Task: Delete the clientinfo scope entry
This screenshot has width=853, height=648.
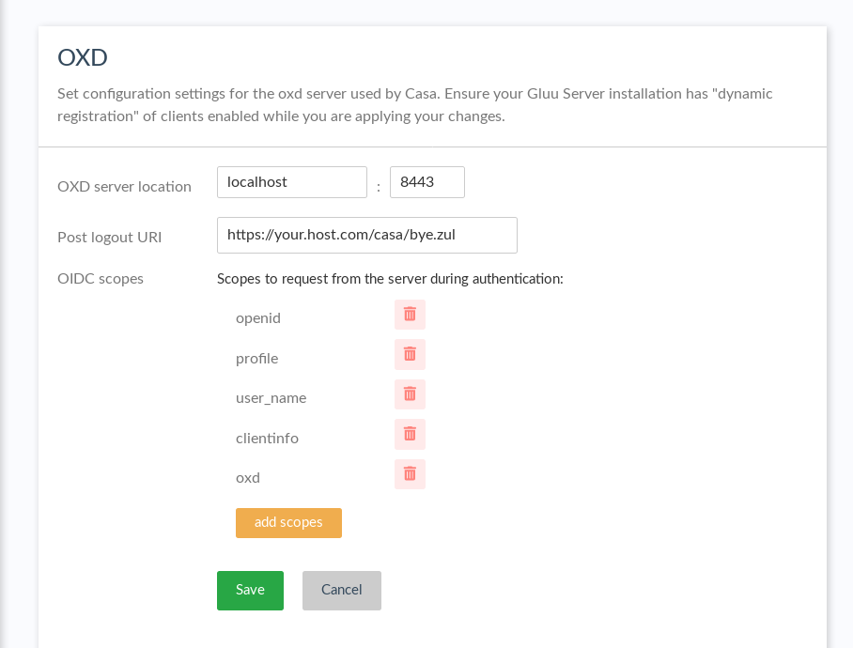Action: (x=410, y=434)
